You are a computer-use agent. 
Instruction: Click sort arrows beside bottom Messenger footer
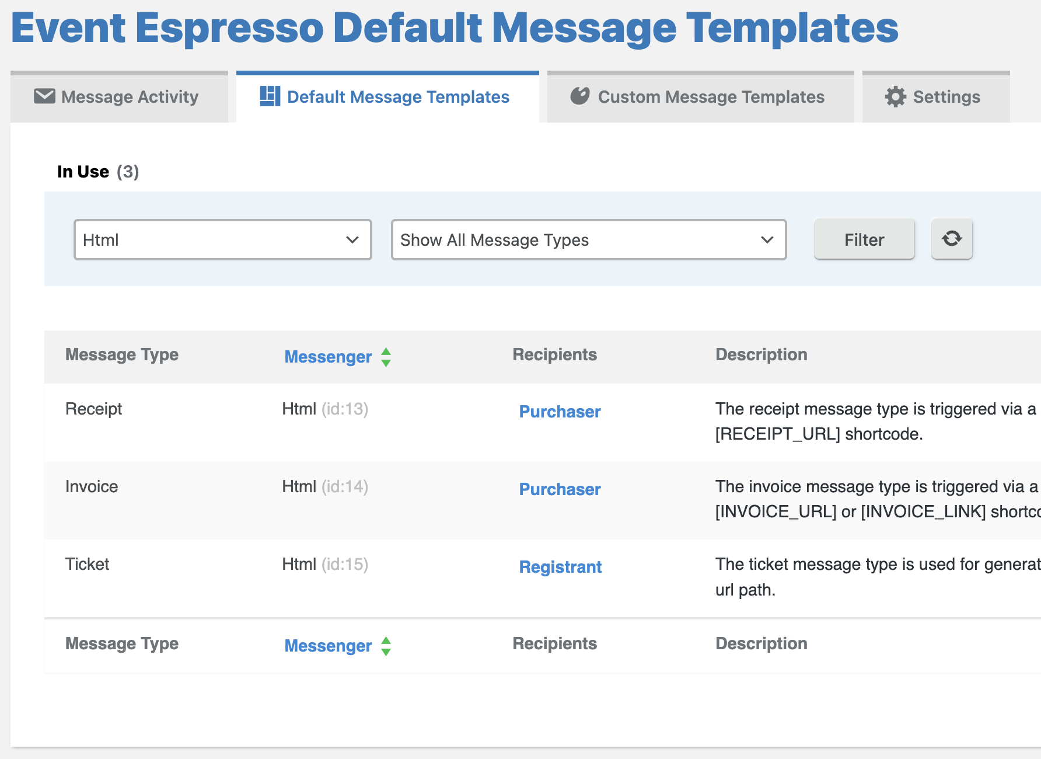[x=386, y=646]
